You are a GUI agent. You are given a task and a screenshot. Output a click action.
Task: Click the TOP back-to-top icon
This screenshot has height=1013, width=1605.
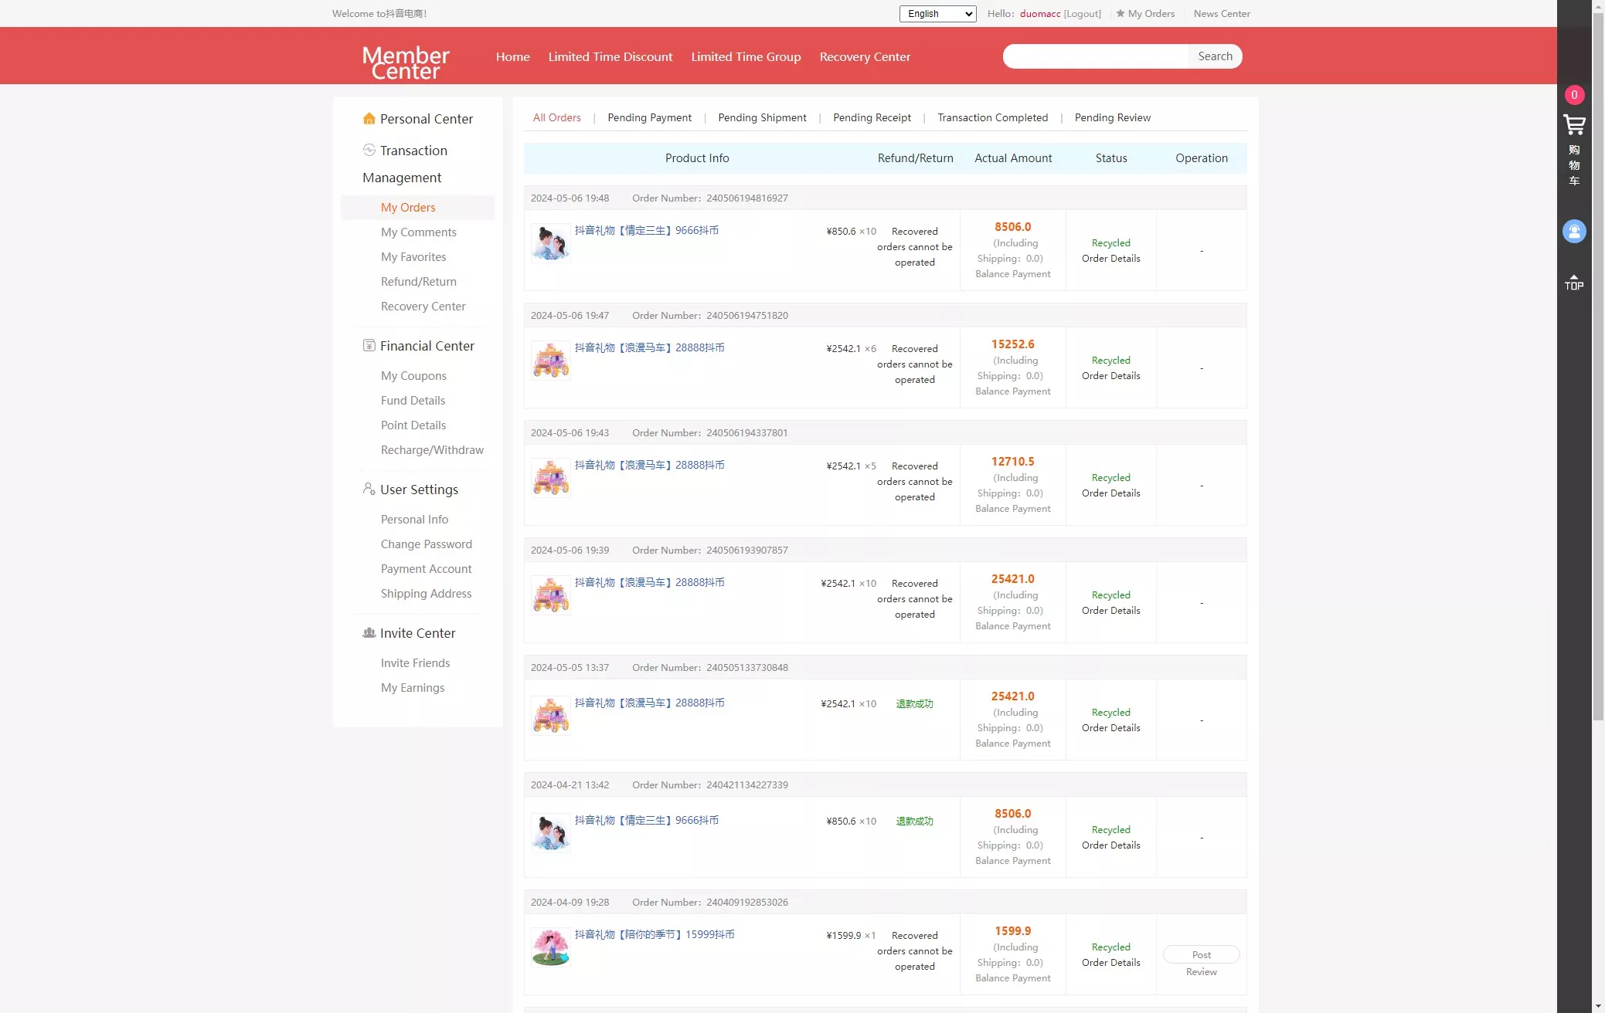point(1574,282)
